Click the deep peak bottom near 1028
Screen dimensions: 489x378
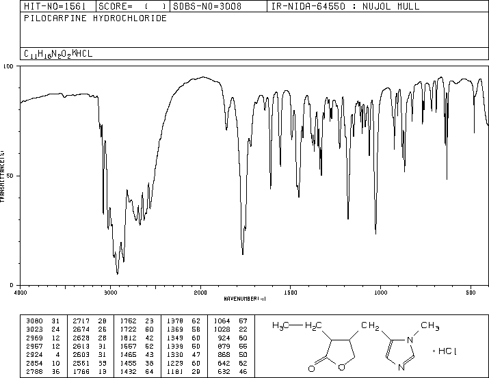(375, 233)
